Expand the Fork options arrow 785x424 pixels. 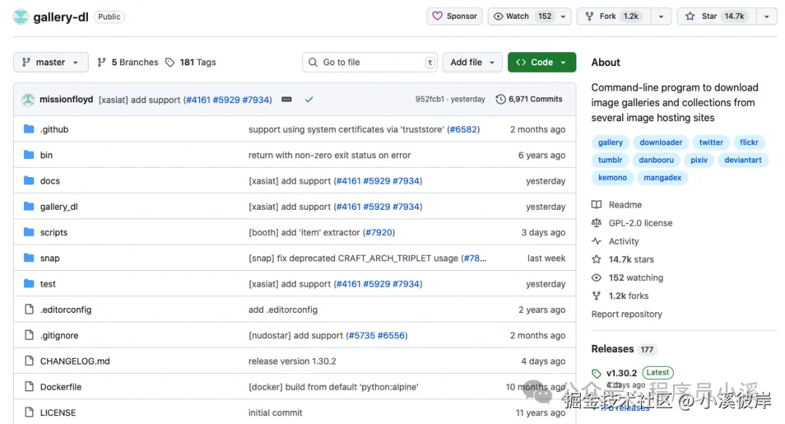(x=661, y=16)
